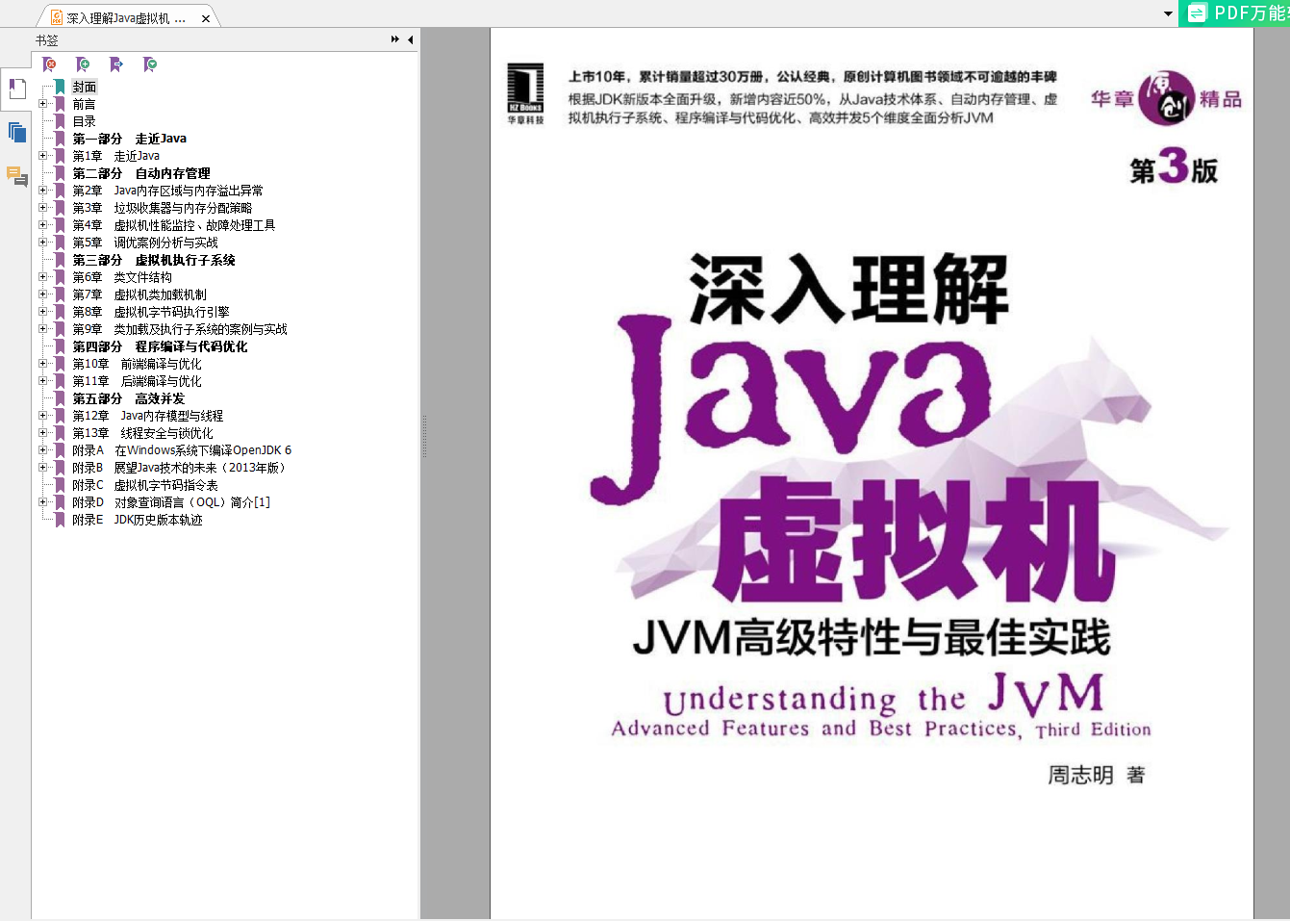Expand the 第12章 Java内存模型与线程 node
This screenshot has width=1290, height=921.
42,416
